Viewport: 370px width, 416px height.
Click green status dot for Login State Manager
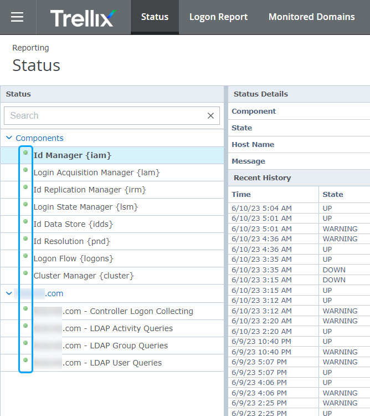pyautogui.click(x=25, y=204)
